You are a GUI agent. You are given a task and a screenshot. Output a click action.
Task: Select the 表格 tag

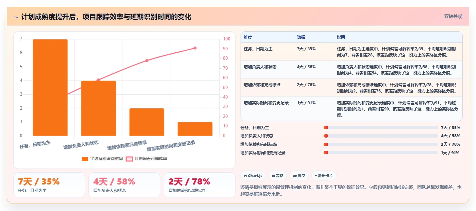[278, 176]
